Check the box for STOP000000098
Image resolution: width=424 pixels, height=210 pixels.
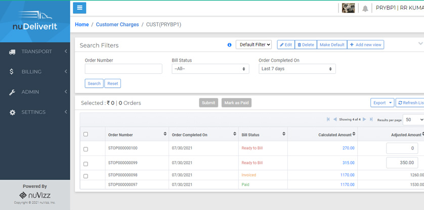(86, 176)
